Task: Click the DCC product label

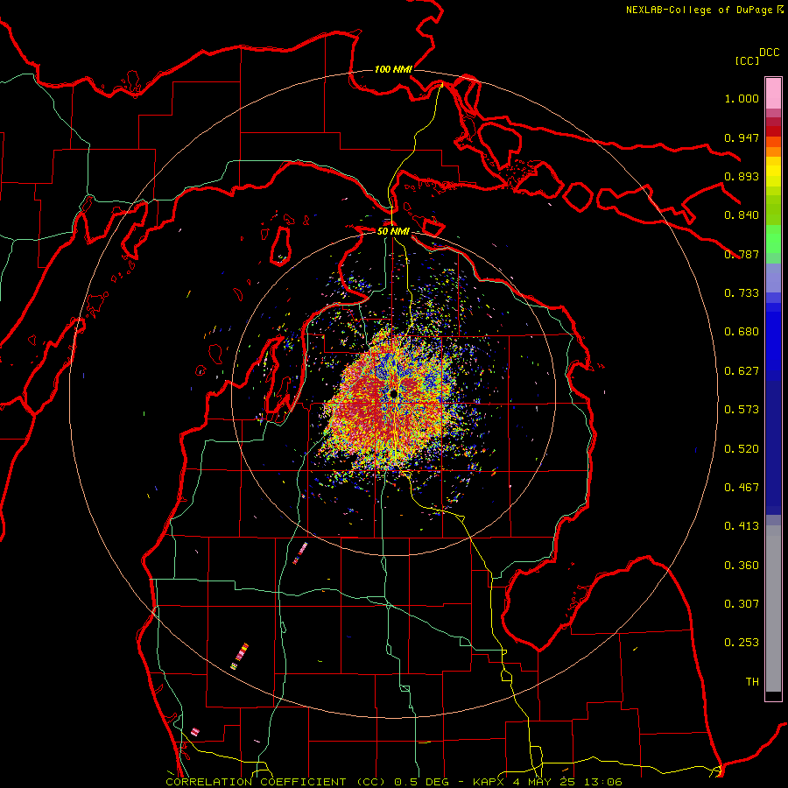Action: (x=769, y=53)
